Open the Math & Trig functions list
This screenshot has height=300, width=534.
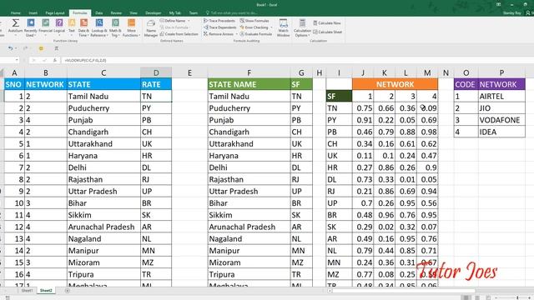(x=115, y=27)
